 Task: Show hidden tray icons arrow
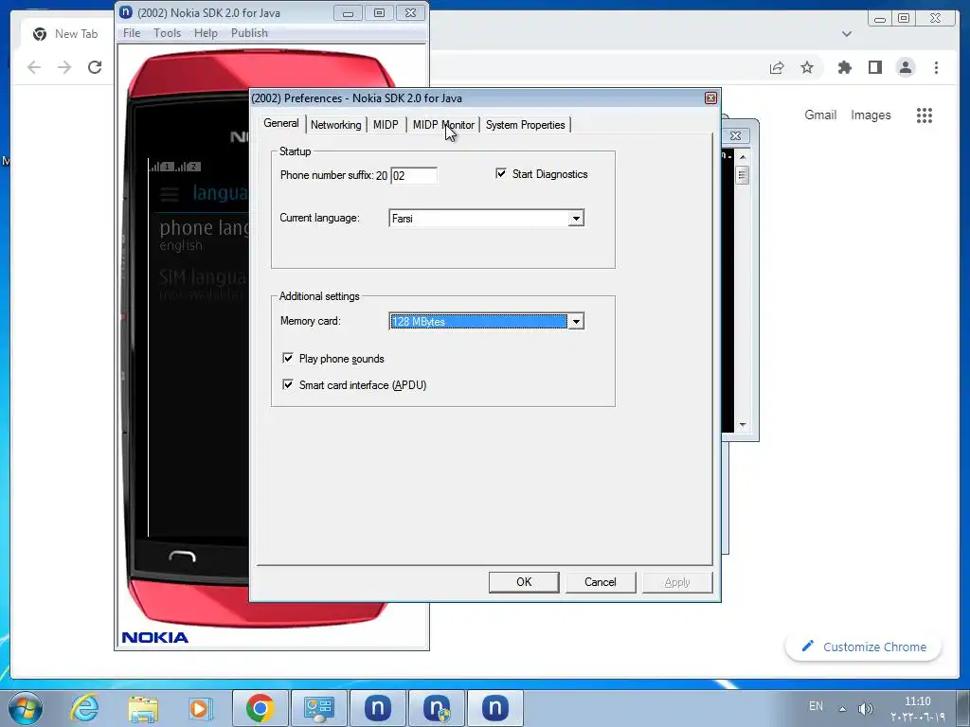[842, 708]
